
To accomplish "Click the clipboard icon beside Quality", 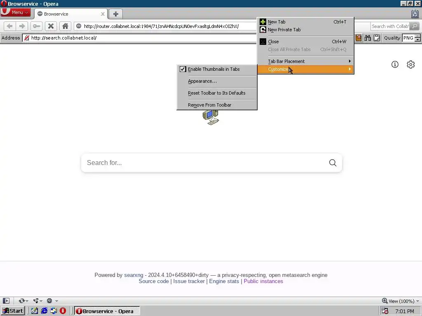I will [x=377, y=38].
